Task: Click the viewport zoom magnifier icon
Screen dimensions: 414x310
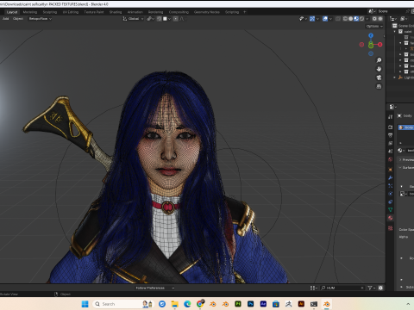Action: tap(379, 60)
